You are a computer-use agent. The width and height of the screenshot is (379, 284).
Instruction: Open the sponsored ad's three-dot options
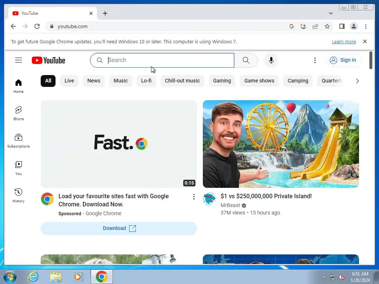[194, 197]
